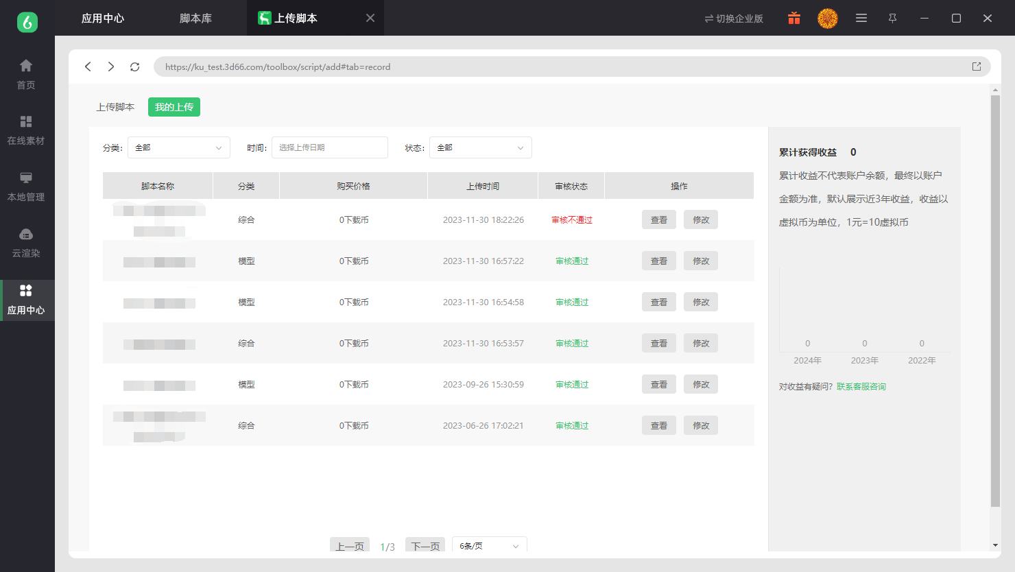Click timestamp 2023-11-30 16:54:58

(483, 302)
